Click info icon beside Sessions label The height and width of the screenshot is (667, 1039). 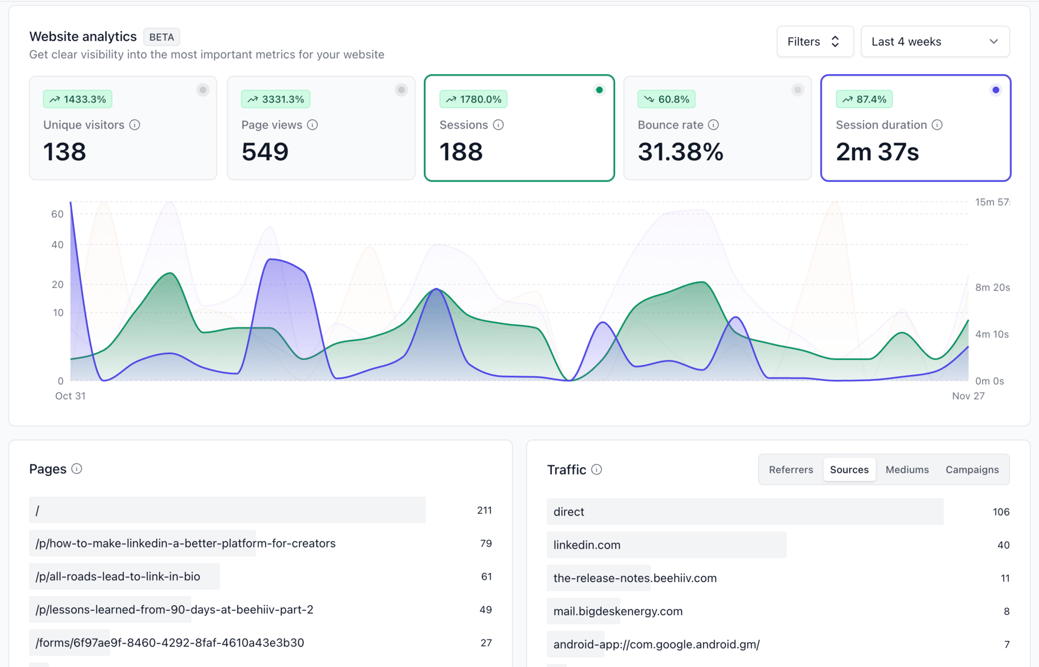pyautogui.click(x=498, y=125)
